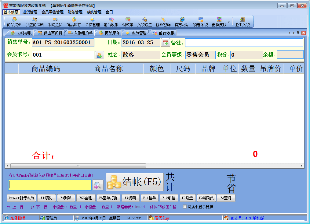Click the F11挂单 button
310x224 pixels.
(x=149, y=198)
